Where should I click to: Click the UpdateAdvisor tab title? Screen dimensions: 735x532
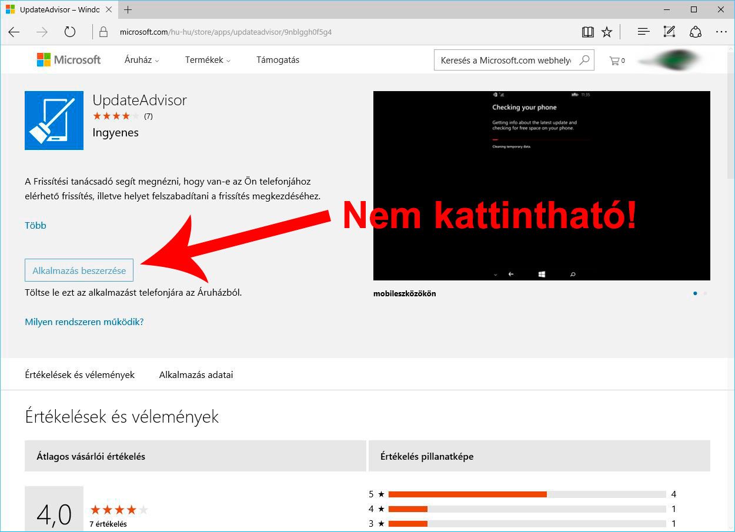(x=59, y=10)
